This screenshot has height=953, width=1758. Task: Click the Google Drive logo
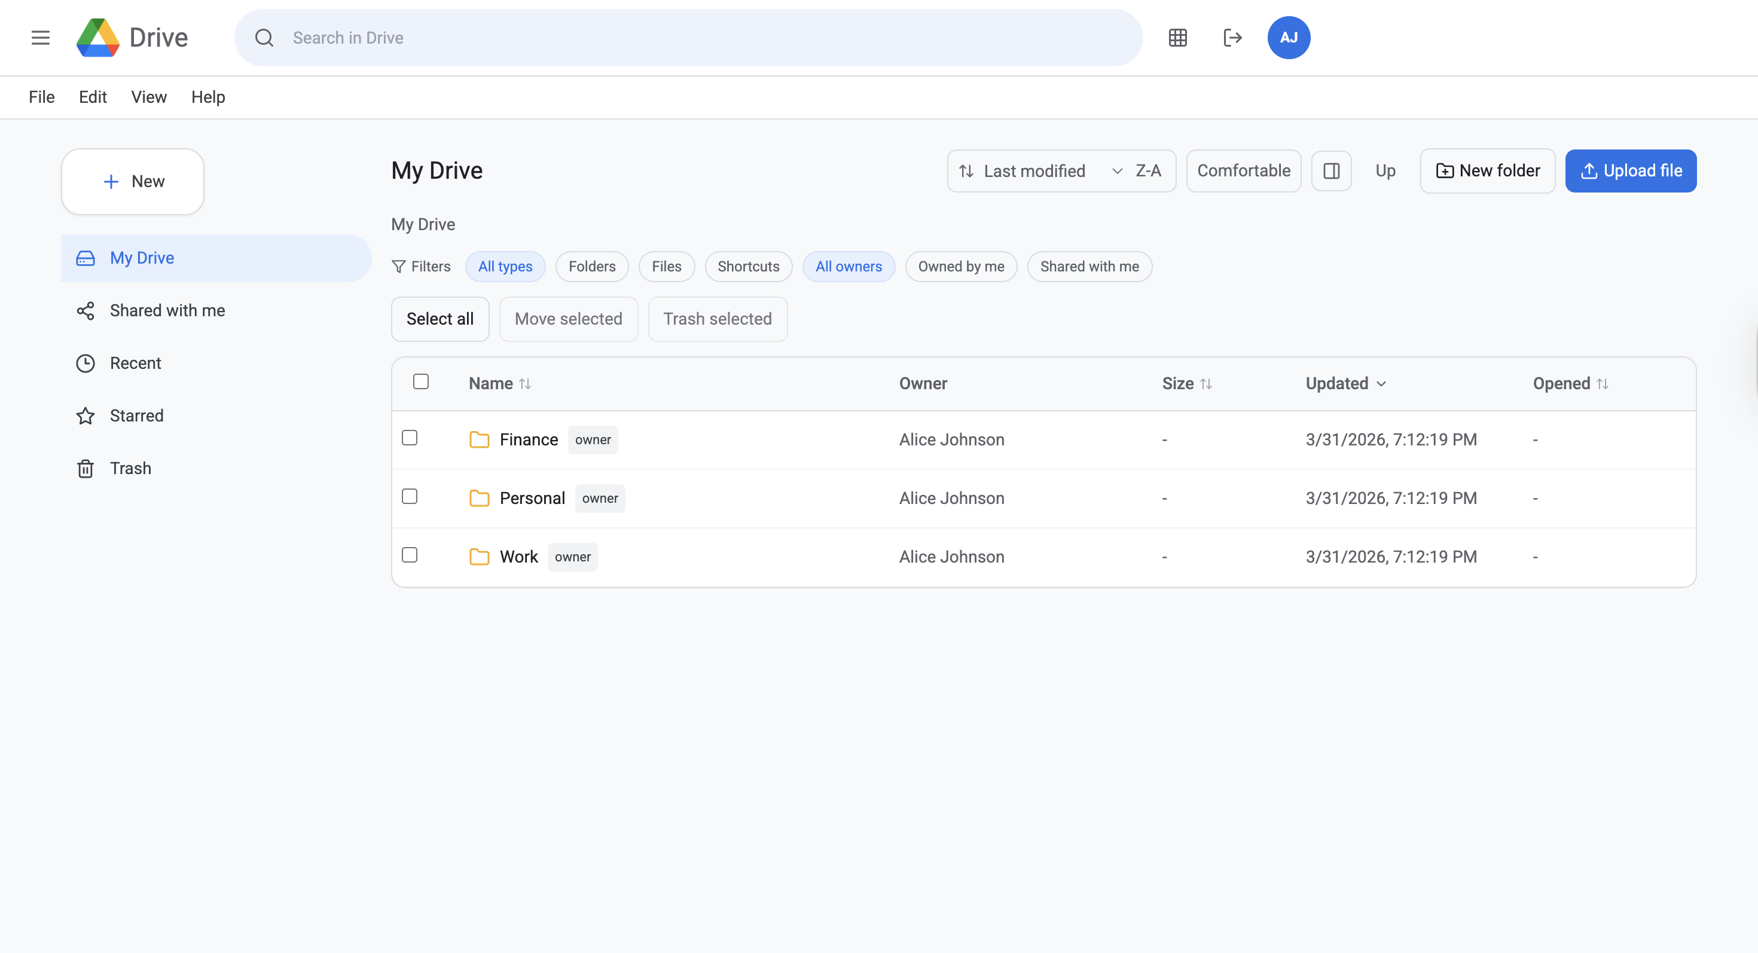click(97, 38)
